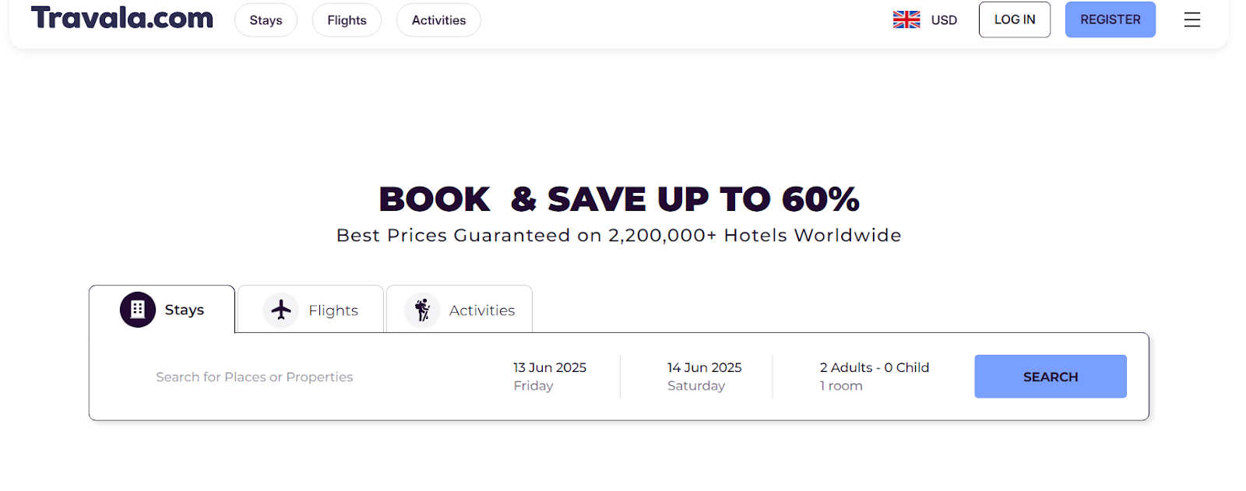Image resolution: width=1246 pixels, height=491 pixels.
Task: Open the USD currency selector
Action: click(944, 20)
